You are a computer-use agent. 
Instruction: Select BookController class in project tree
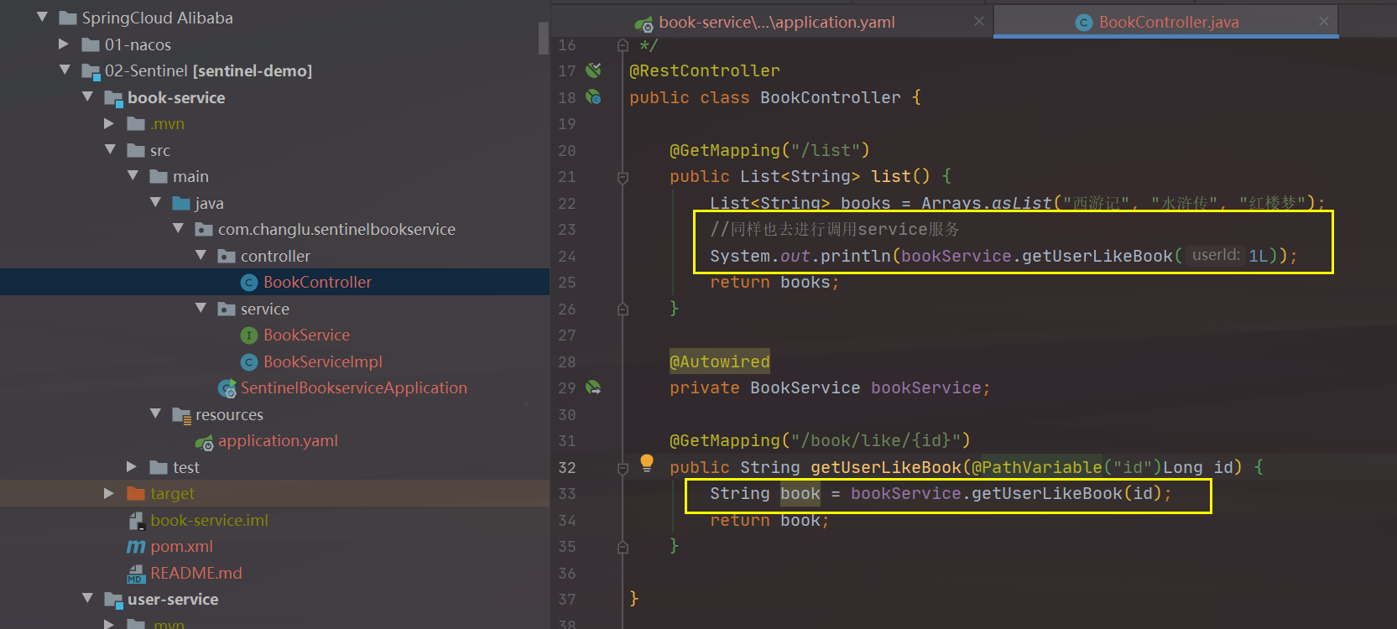coord(317,282)
